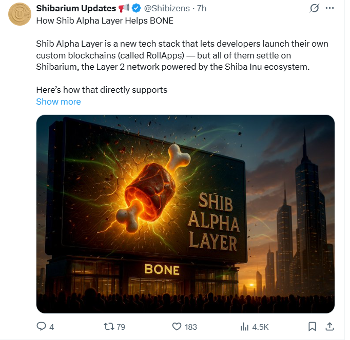Open the Shib Alpha Layer image

[185, 214]
